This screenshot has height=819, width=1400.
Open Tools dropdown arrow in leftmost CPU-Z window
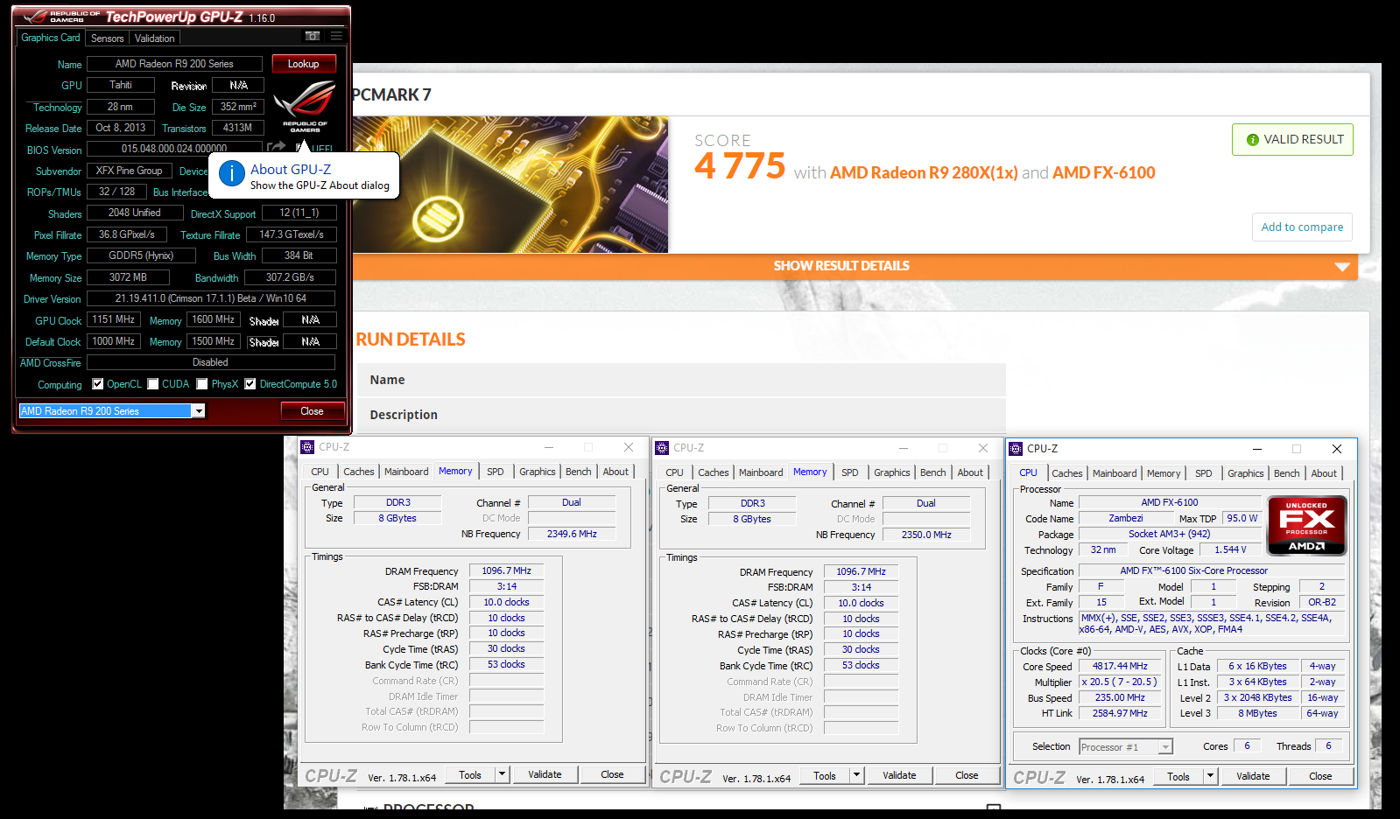tap(502, 774)
